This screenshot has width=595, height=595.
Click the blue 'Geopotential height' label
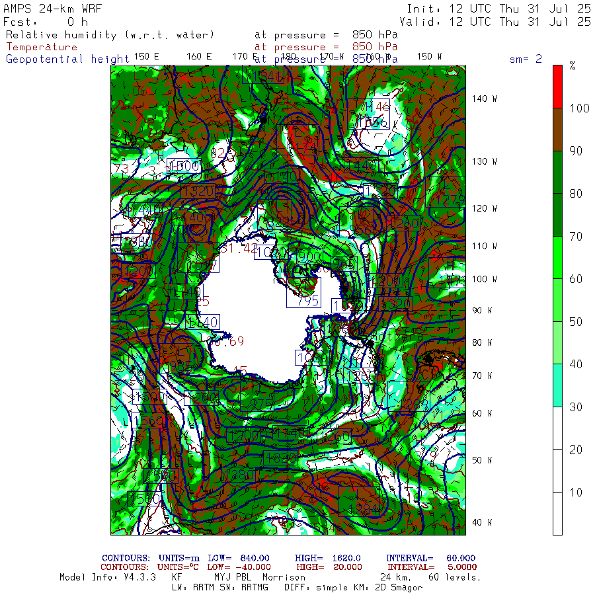pyautogui.click(x=67, y=59)
